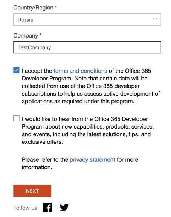
Task: Enable the hear from Developer Program checkbox
Action: 16,118
